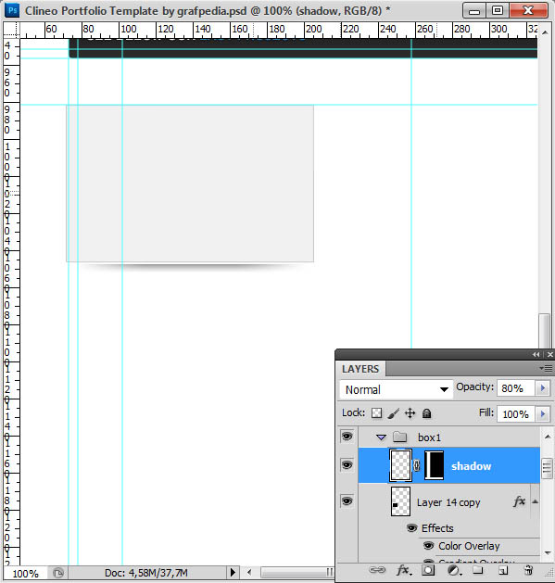Click the document vertical scrollbar thumb
This screenshot has height=583, width=555.
click(x=545, y=331)
